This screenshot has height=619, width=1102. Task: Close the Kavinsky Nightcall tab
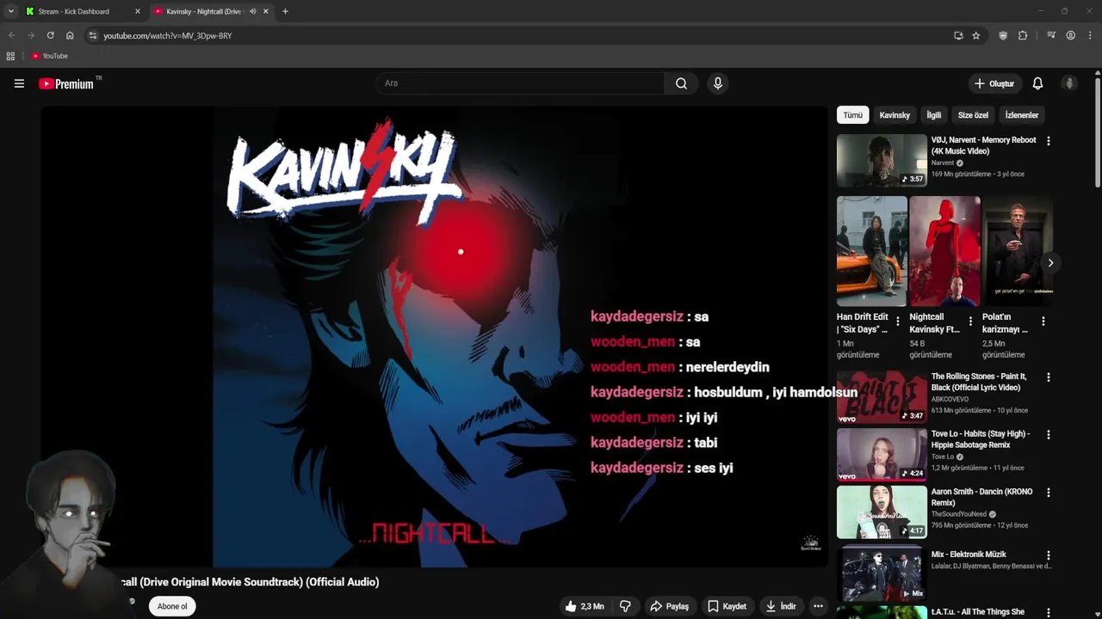[x=266, y=11]
